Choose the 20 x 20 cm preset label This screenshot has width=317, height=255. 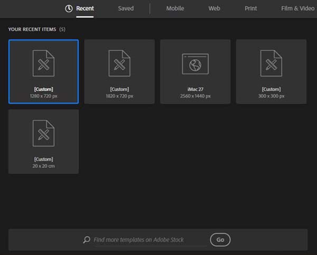pos(43,163)
